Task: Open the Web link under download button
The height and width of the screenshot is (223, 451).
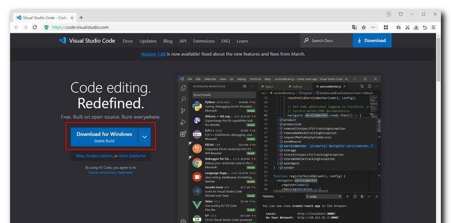Action: click(79, 156)
